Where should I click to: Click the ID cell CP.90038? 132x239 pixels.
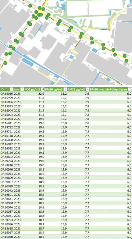tap(7, 203)
